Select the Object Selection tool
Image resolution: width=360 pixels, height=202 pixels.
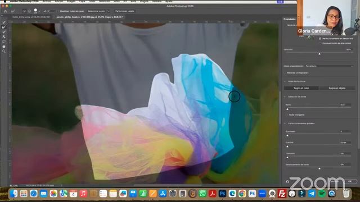pos(4,36)
